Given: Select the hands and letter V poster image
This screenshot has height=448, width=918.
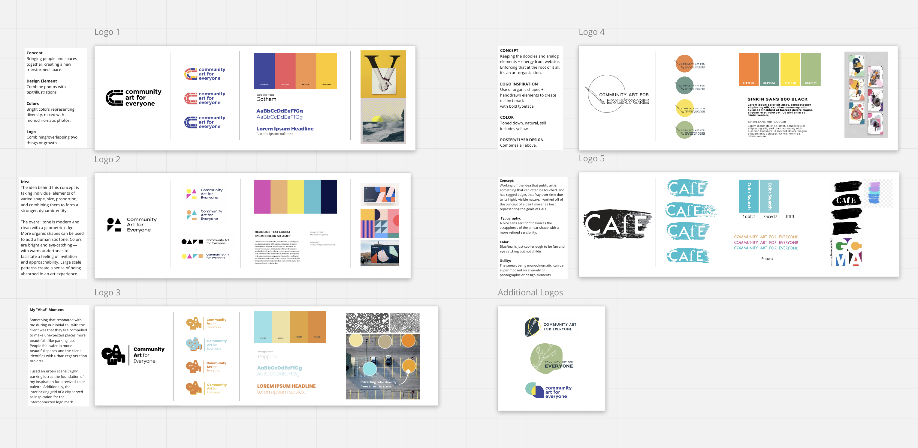Looking at the screenshot, I should coord(383,74).
